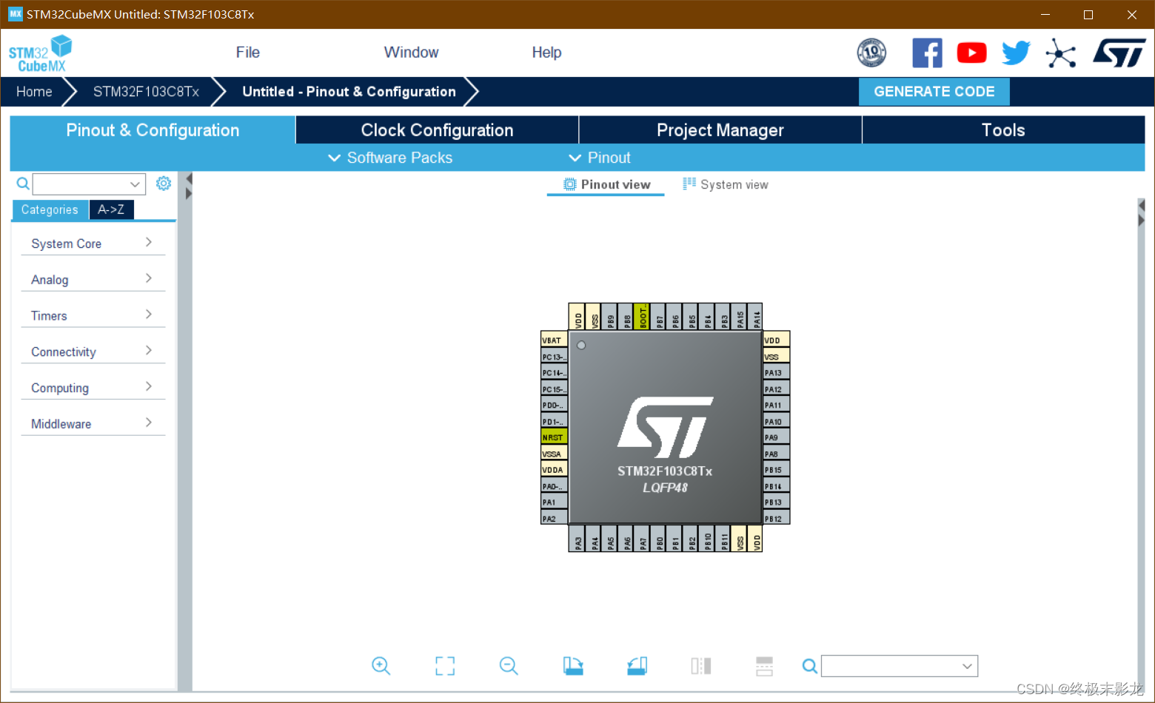Click the BOOT0 pin on the chip
Screen dimensions: 1155x703
click(x=642, y=316)
